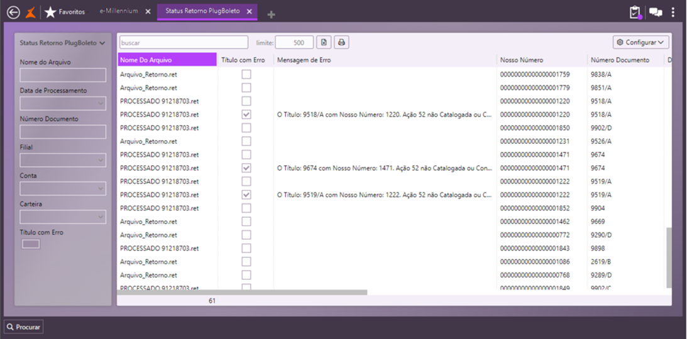Select Nosso Número ending in 1759
687x339 pixels.
534,74
